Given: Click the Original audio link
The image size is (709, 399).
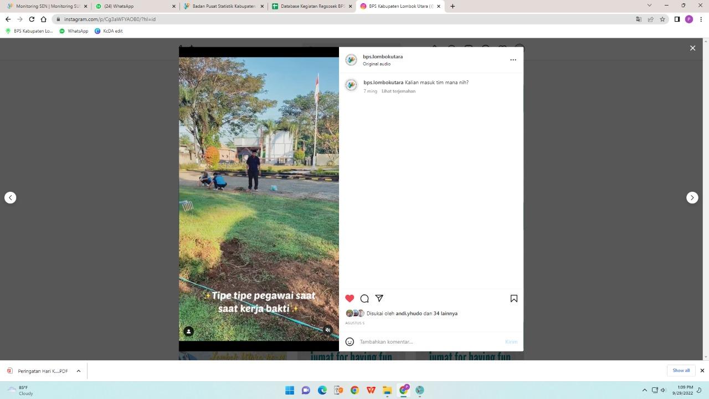Looking at the screenshot, I should (377, 64).
